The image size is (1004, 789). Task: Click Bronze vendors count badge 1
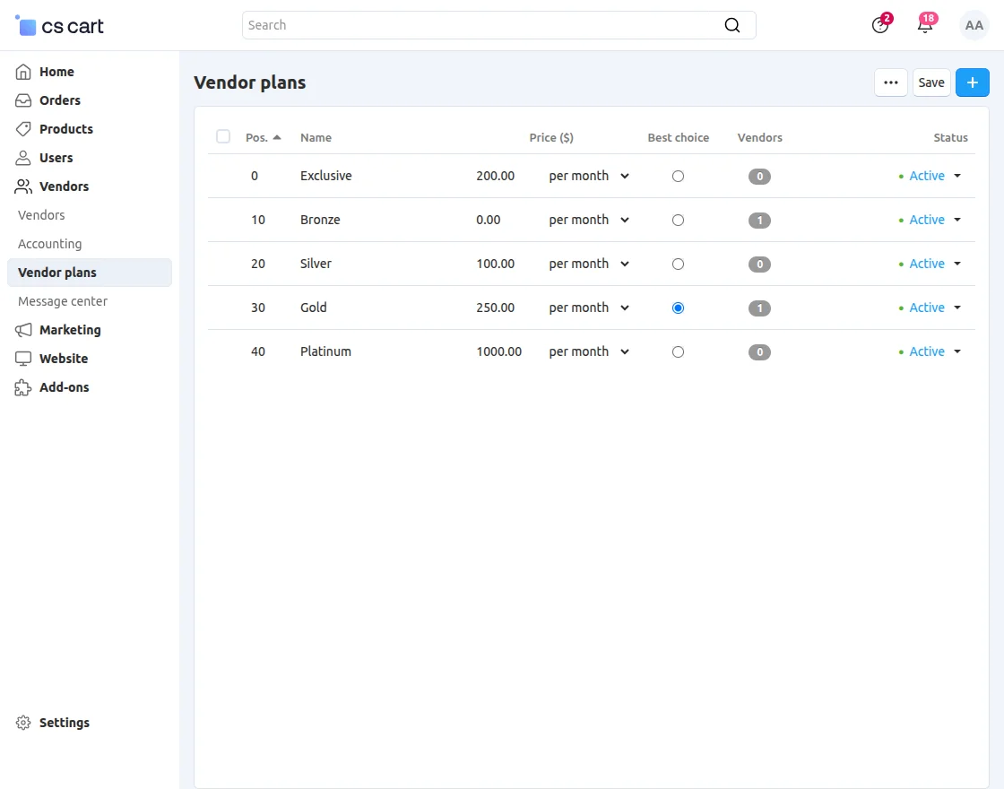coord(759,221)
